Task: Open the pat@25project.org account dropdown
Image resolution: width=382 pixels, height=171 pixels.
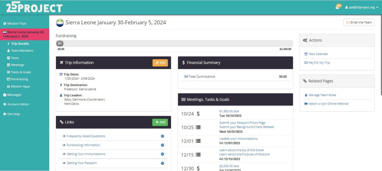Action: coord(362,7)
